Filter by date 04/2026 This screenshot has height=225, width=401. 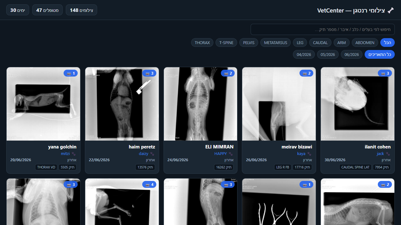pos(304,54)
